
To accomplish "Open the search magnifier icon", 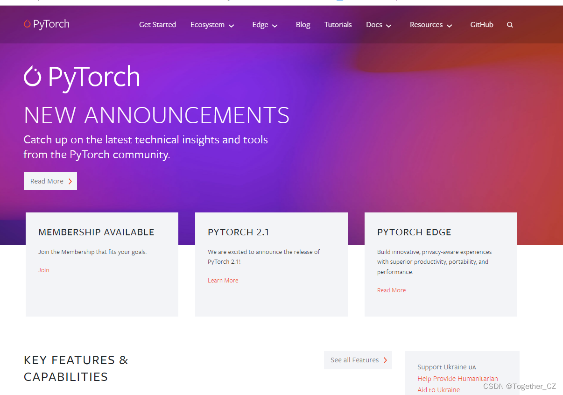I will pyautogui.click(x=510, y=25).
